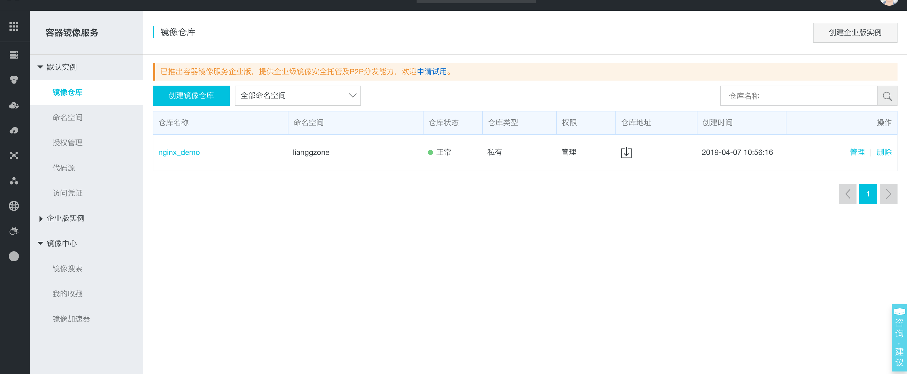907x374 pixels.
Task: Click the 仓库名称 search input field
Action: coord(798,96)
